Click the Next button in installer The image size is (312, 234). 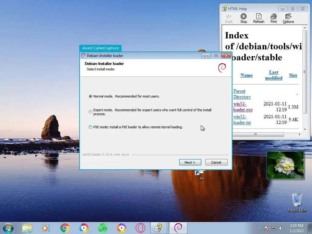click(190, 162)
